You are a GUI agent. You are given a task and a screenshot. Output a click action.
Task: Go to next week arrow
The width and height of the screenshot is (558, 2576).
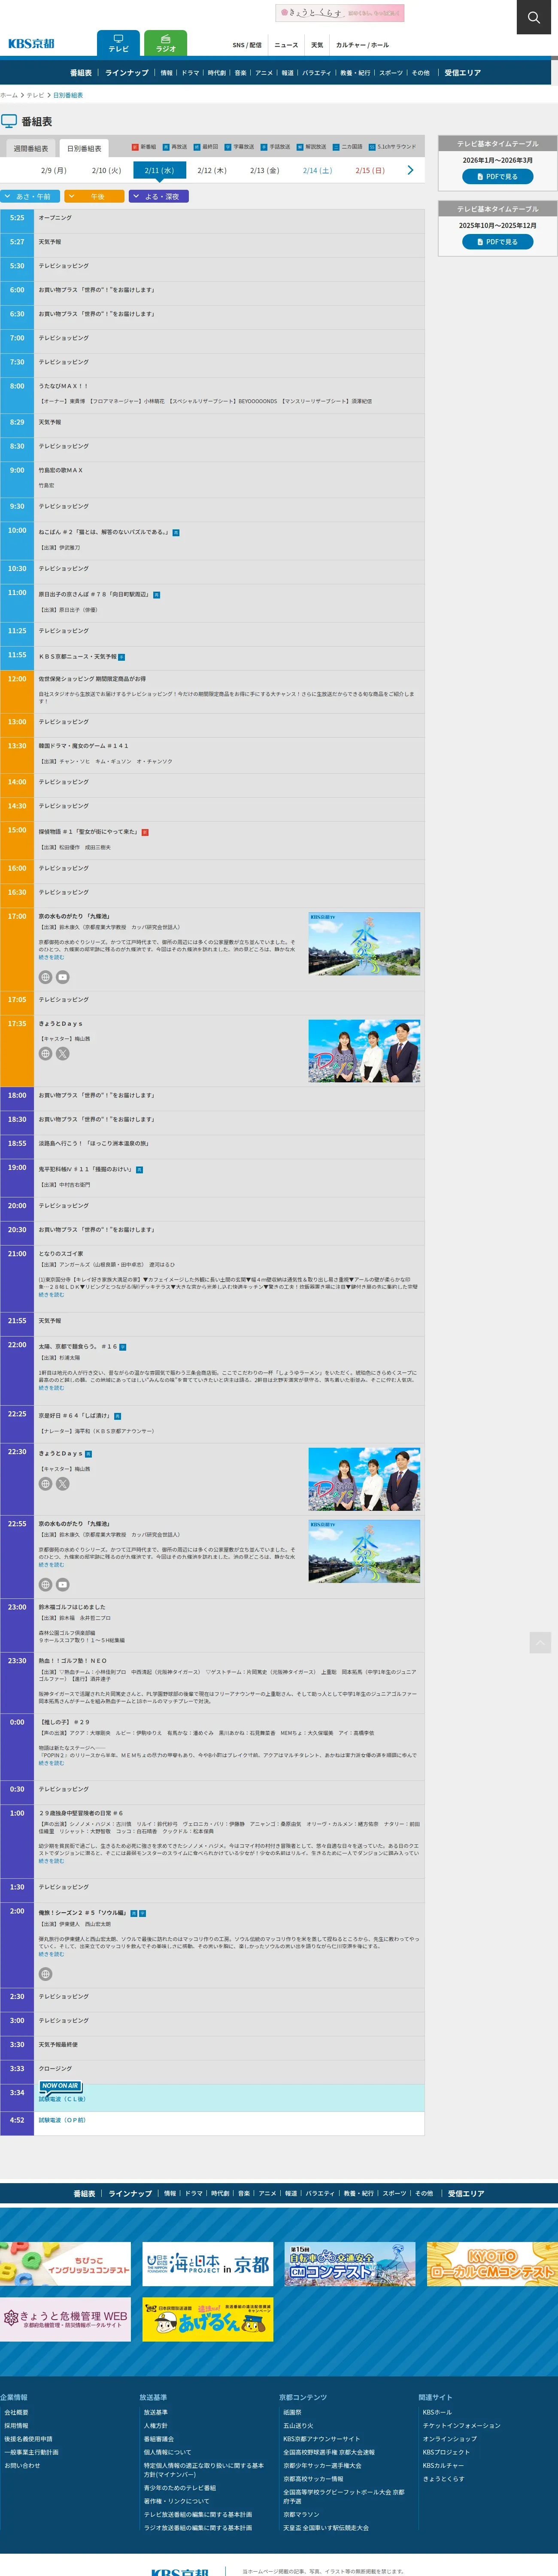(410, 170)
